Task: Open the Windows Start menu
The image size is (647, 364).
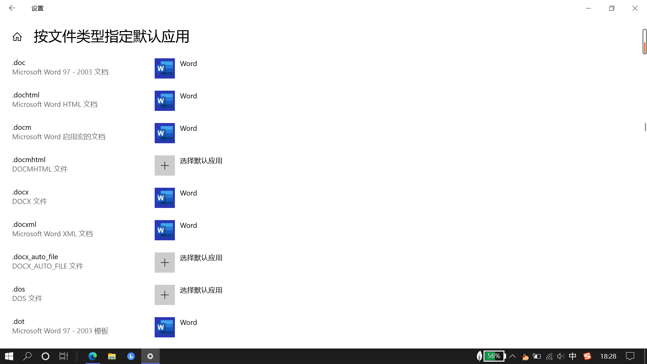Action: click(x=9, y=356)
